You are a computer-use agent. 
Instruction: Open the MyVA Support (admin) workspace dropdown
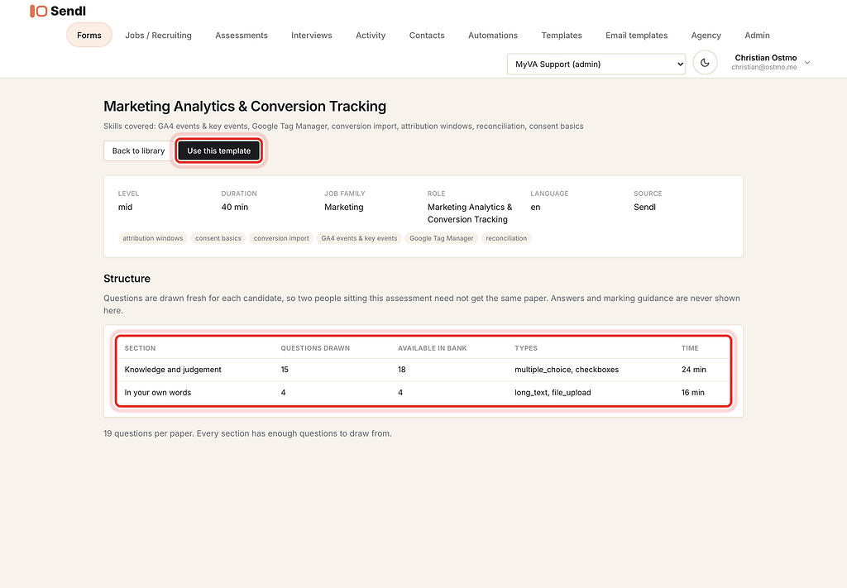596,64
